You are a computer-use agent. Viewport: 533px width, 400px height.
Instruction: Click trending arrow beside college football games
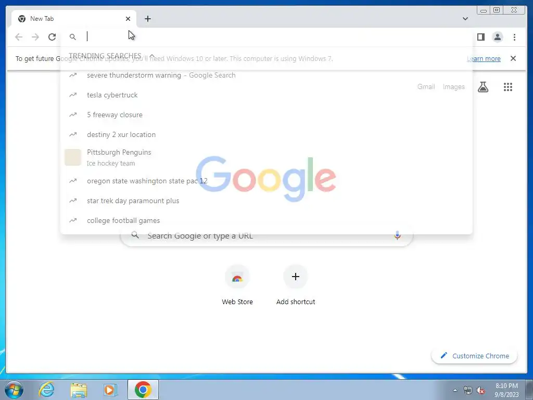(73, 220)
